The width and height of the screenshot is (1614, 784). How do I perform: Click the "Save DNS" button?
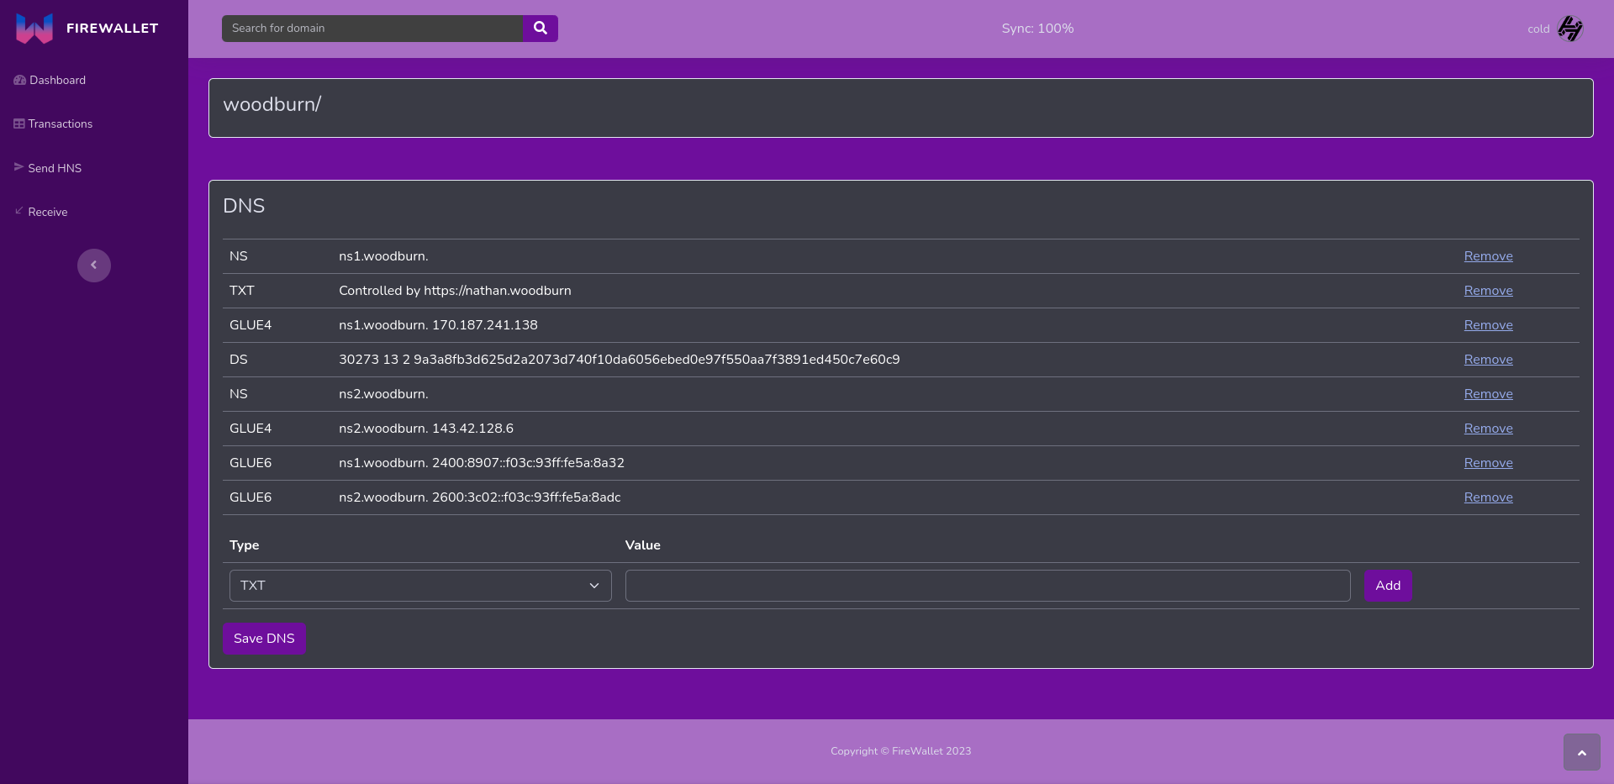[x=263, y=639]
